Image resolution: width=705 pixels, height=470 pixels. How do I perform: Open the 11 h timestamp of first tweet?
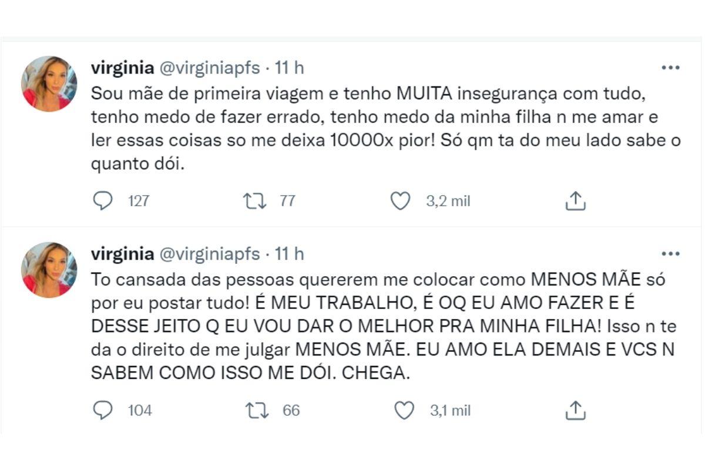(290, 68)
